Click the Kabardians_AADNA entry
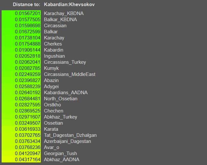 [x=66, y=93]
